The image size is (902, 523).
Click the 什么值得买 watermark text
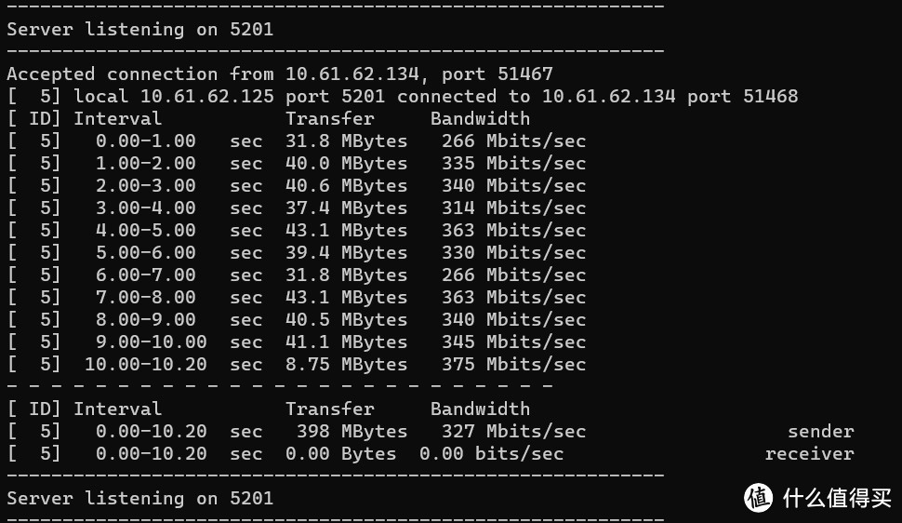coord(837,498)
